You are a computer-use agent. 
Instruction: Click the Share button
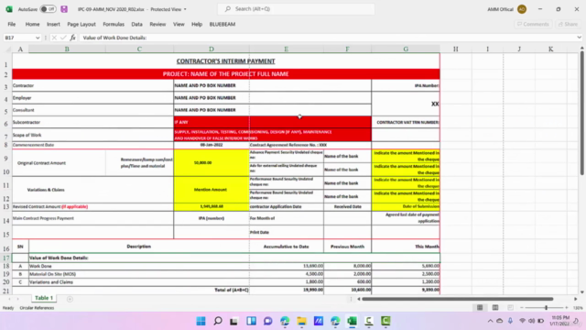coord(568,24)
